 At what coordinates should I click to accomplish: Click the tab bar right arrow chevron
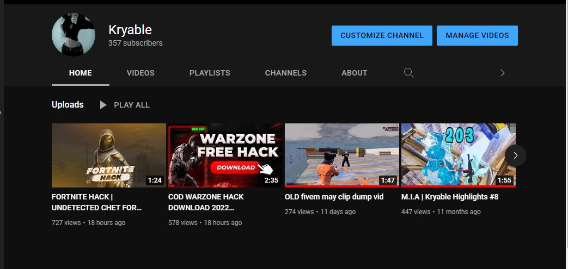pos(502,73)
